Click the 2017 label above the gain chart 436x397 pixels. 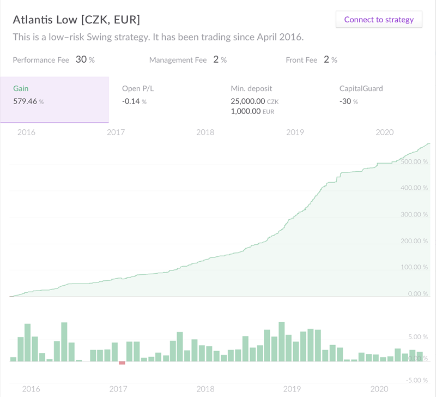tap(116, 132)
